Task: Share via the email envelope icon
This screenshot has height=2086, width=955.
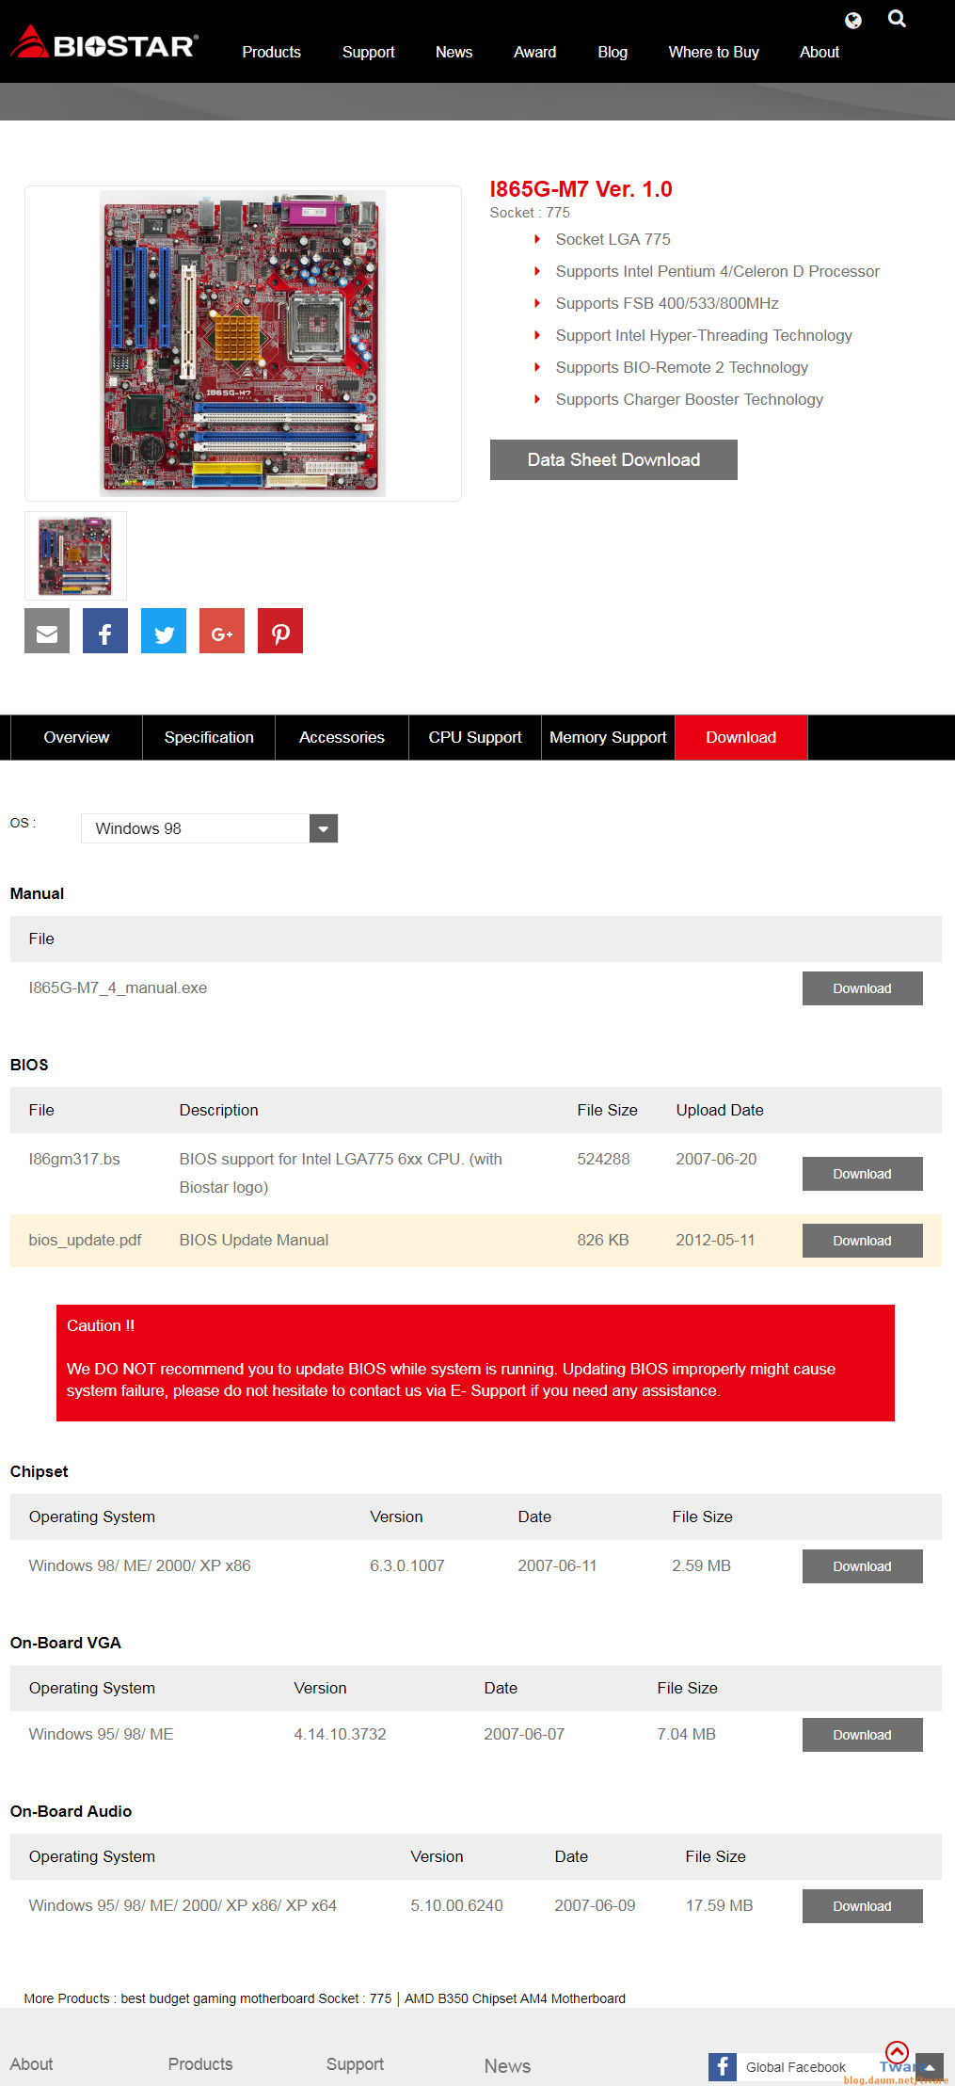Action: 47,631
